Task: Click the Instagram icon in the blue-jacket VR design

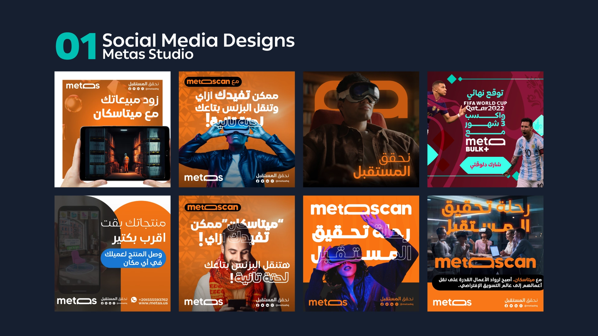Action: 273,181
